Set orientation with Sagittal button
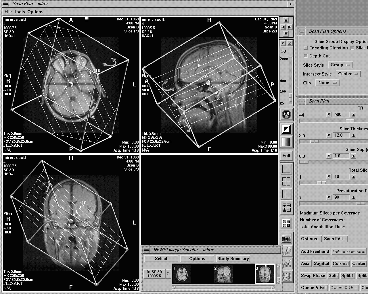The width and height of the screenshot is (368, 294). pyautogui.click(x=321, y=264)
